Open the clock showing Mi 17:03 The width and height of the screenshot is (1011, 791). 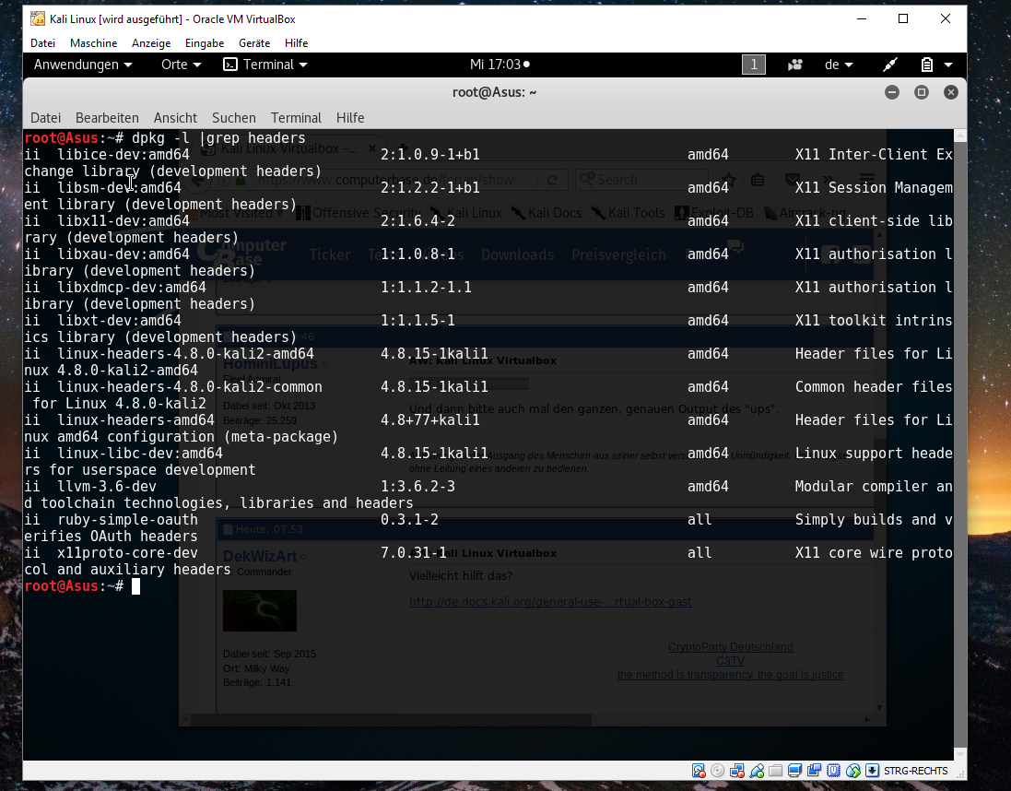pyautogui.click(x=500, y=65)
